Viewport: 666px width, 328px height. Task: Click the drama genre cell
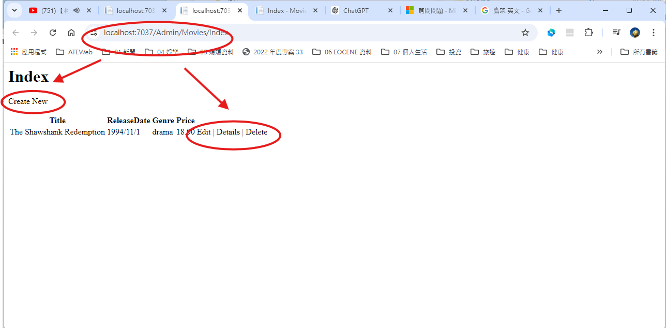162,132
